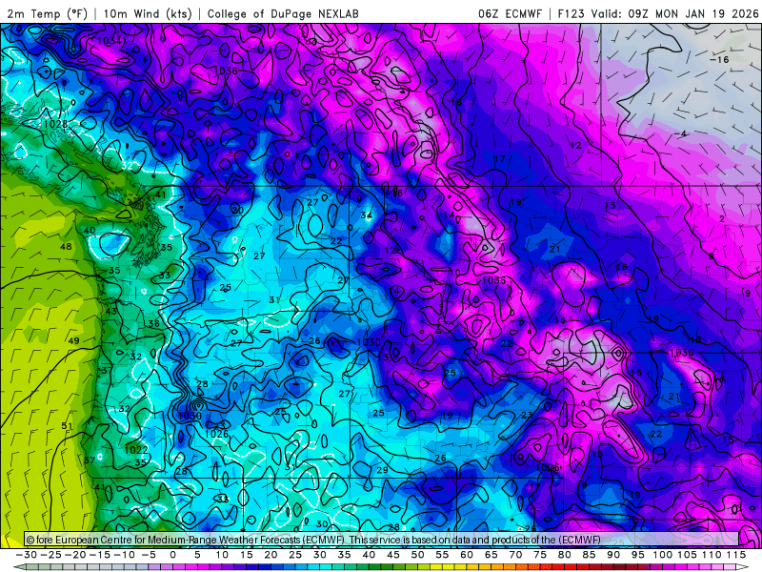The width and height of the screenshot is (762, 572).
Task: Click the "-10" label on the color scale
Action: click(x=124, y=555)
